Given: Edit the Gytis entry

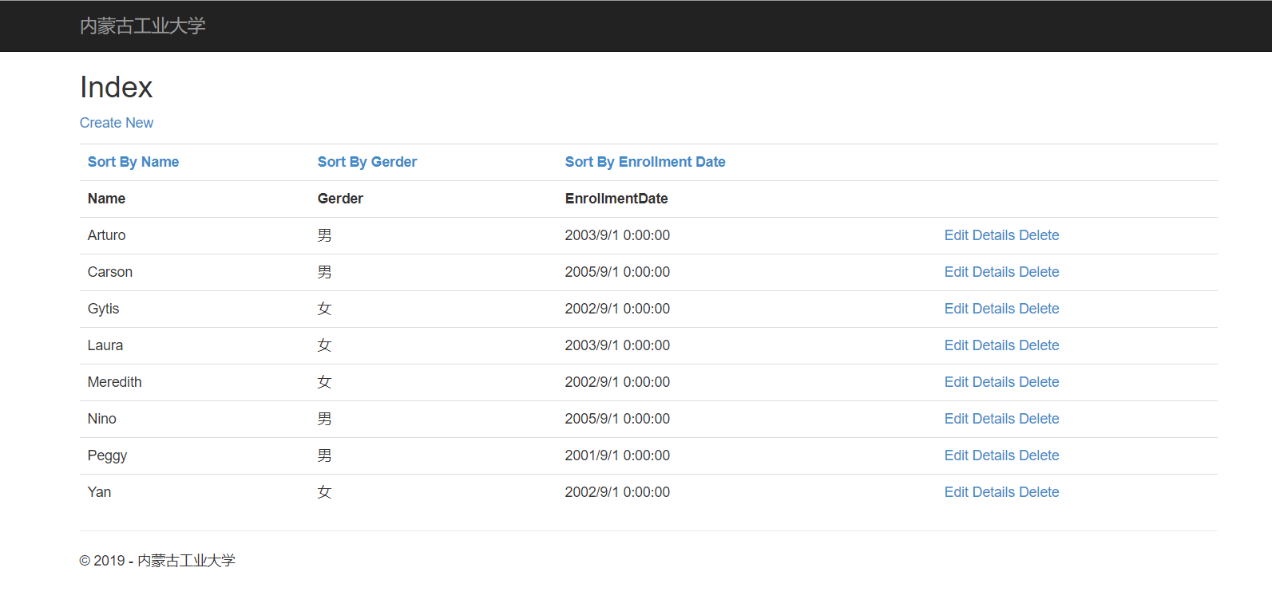Looking at the screenshot, I should pyautogui.click(x=956, y=309).
